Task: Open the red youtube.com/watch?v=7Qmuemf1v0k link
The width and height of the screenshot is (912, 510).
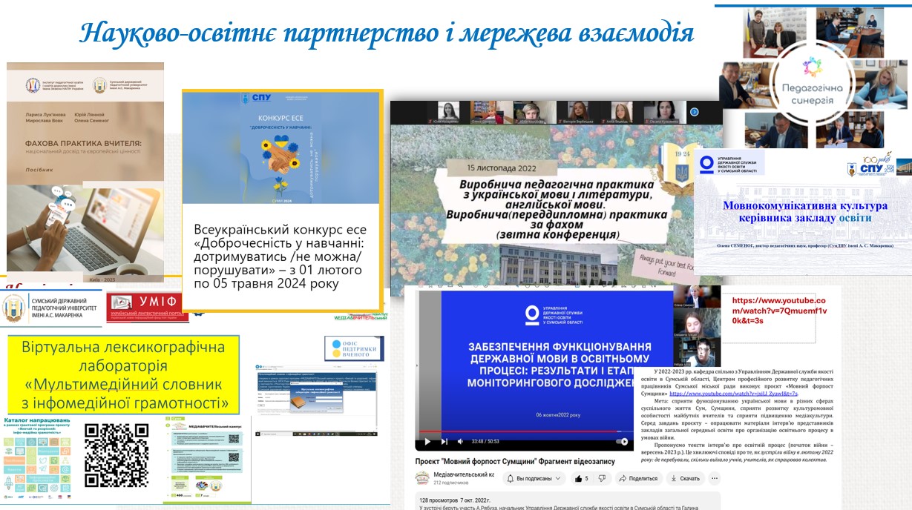Action: pyautogui.click(x=779, y=311)
